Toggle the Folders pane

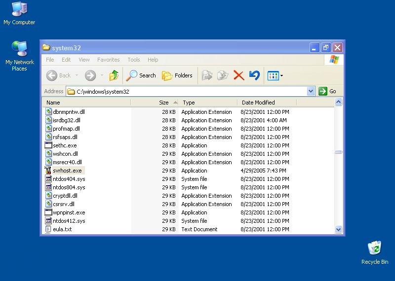pos(177,75)
